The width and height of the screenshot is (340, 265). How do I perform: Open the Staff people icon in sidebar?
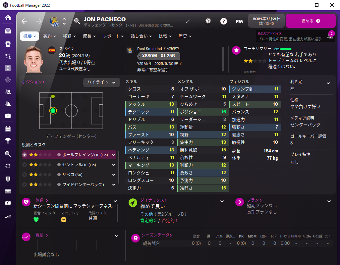8,92
